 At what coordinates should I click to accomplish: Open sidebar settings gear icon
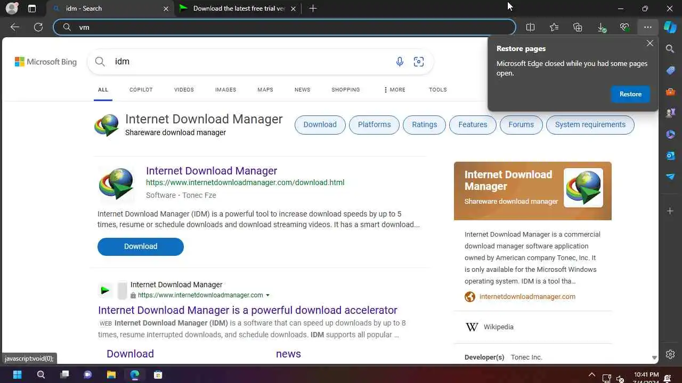click(670, 354)
